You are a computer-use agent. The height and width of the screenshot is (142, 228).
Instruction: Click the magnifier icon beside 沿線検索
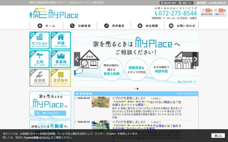pos(72,26)
